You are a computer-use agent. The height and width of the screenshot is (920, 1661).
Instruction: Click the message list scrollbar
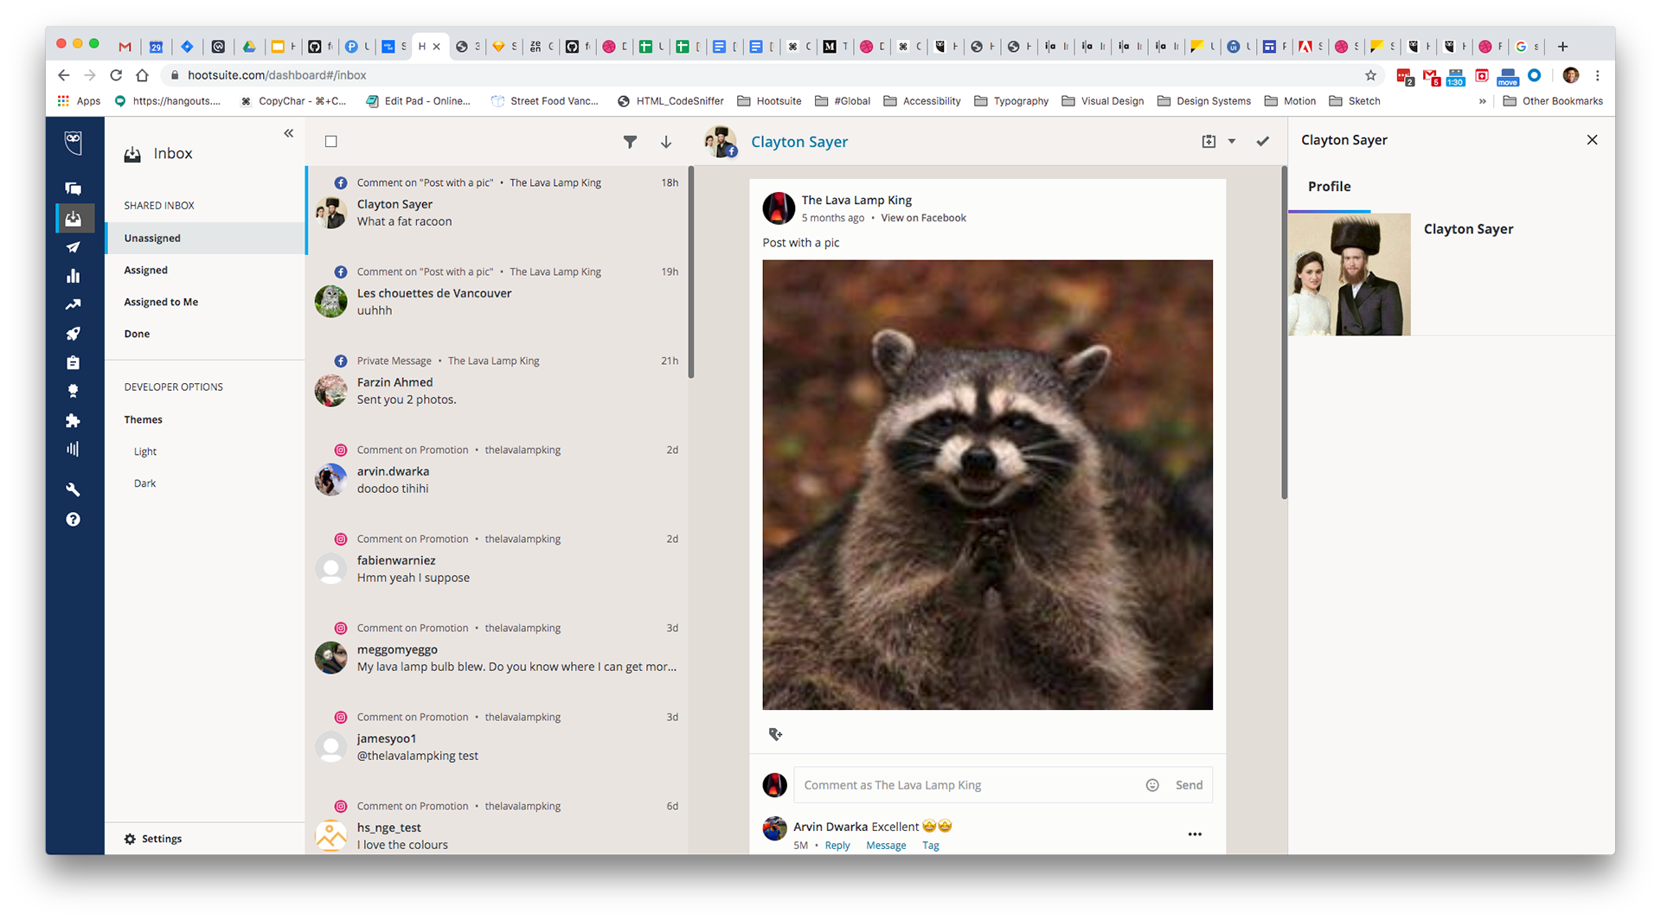691,272
